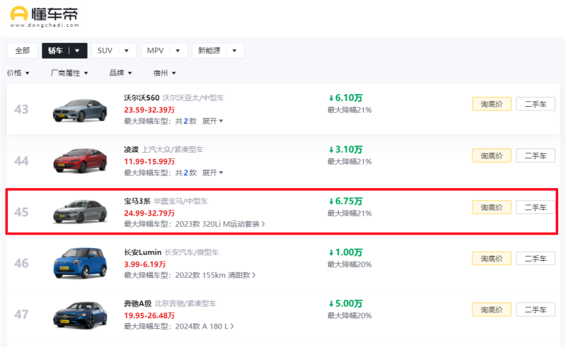The image size is (566, 347).
Task: Change city via 宿州 selector
Action: (164, 73)
